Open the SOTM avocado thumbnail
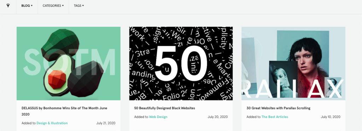The height and width of the screenshot is (131, 362). pyautogui.click(x=69, y=64)
